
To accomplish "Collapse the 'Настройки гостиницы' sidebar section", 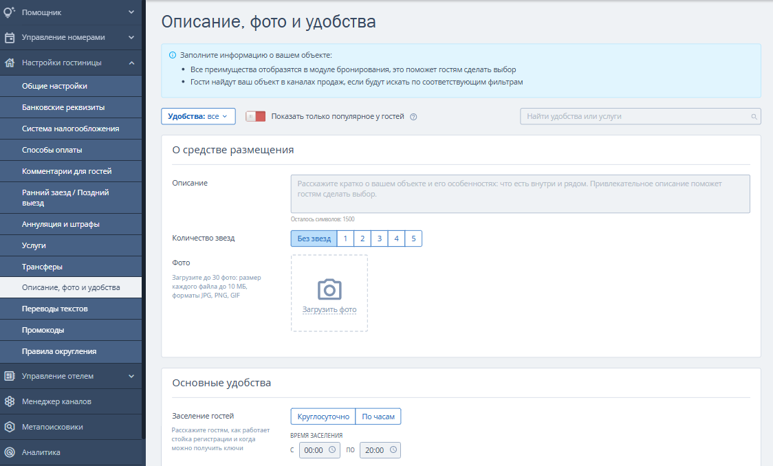I will point(131,63).
